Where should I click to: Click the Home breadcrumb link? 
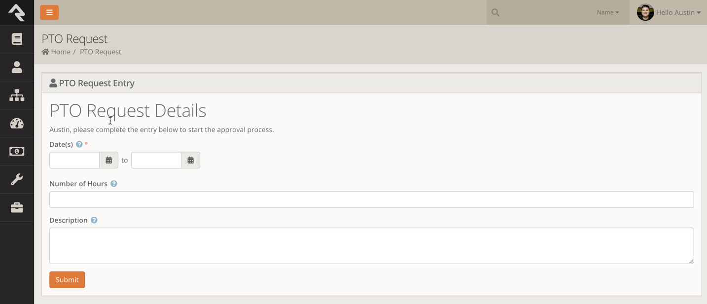pos(60,52)
